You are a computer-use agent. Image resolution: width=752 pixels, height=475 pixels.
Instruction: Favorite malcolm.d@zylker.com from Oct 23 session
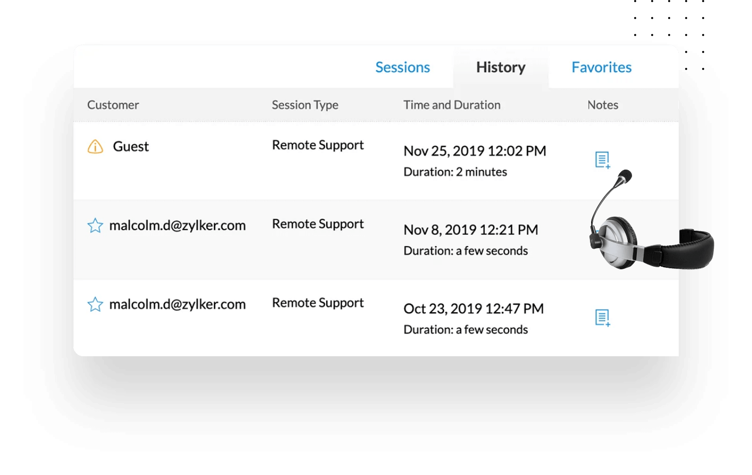[95, 304]
